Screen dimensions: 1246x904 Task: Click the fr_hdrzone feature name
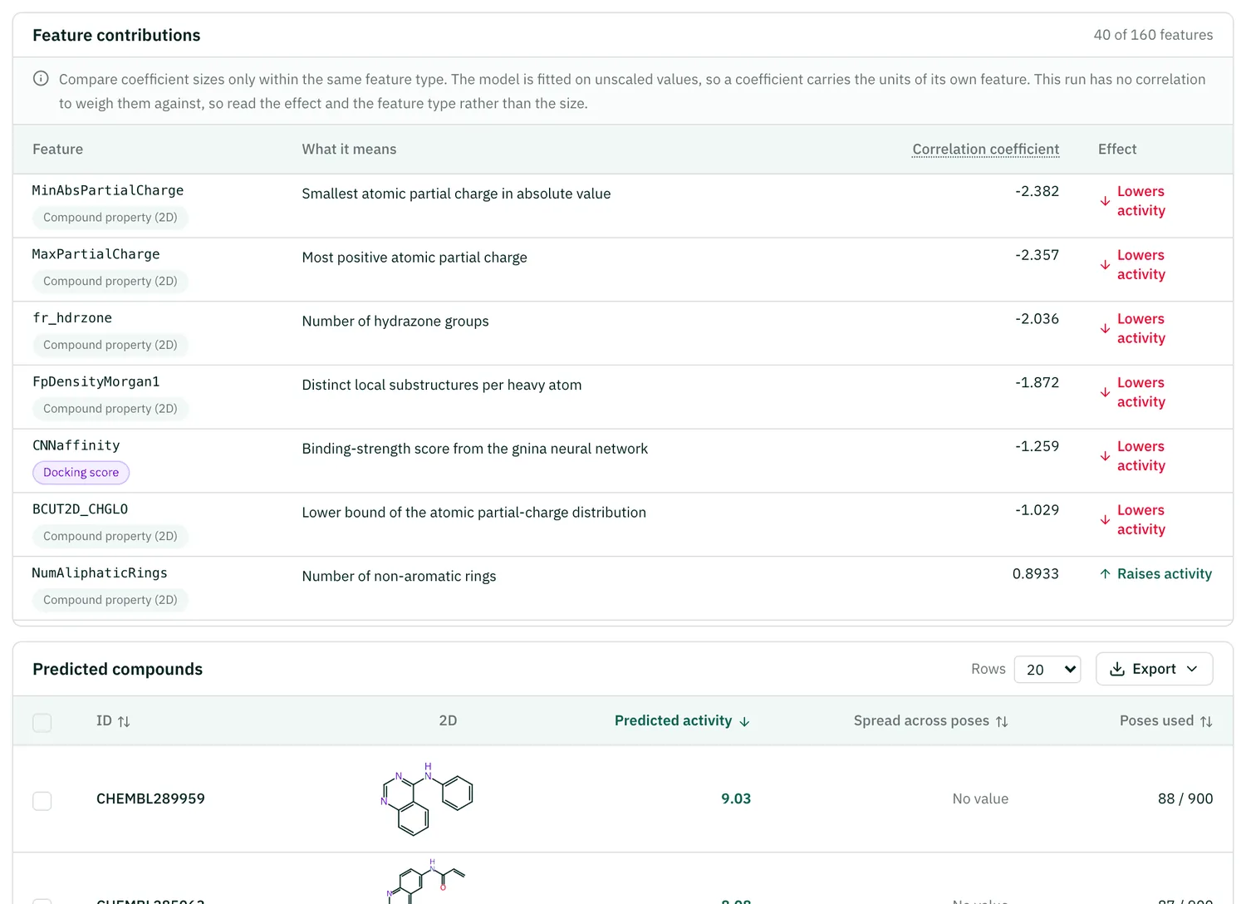[x=72, y=318]
